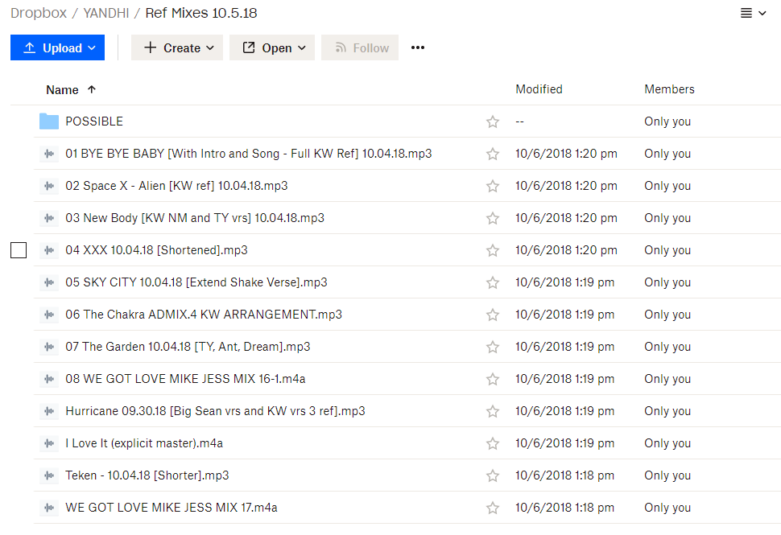The image size is (781, 535).
Task: Star the I Love It explicit master
Action: 493,443
